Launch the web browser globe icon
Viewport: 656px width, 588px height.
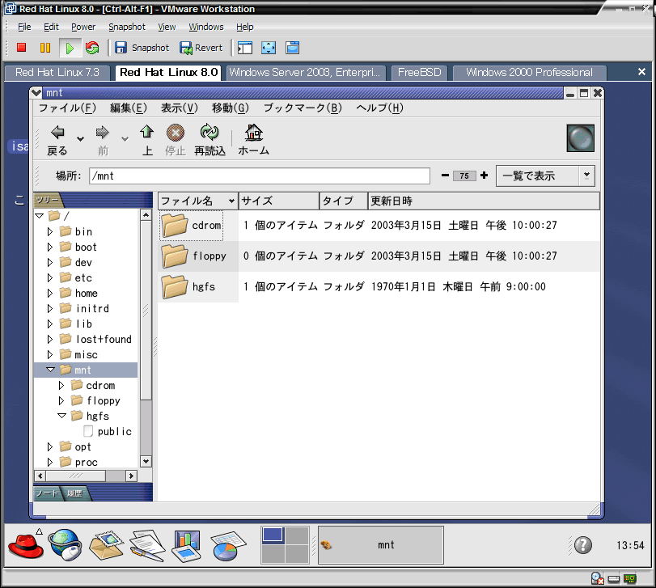(66, 544)
